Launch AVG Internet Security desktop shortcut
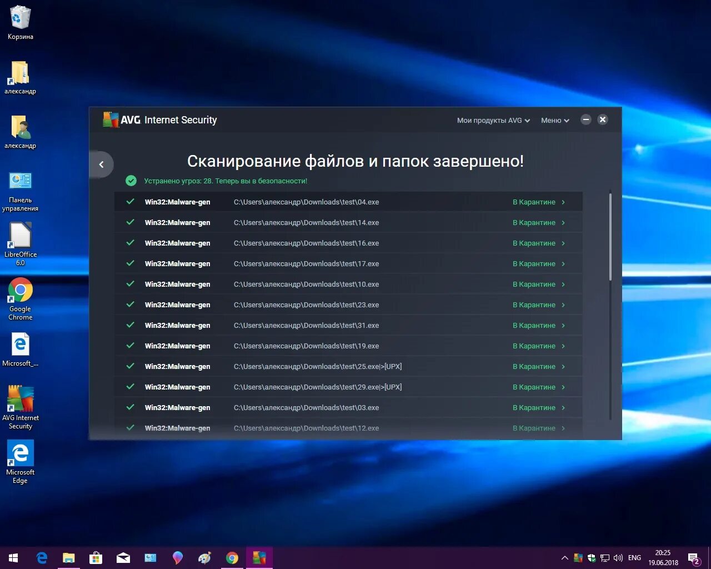Screen dimensions: 711x569 coord(21,407)
